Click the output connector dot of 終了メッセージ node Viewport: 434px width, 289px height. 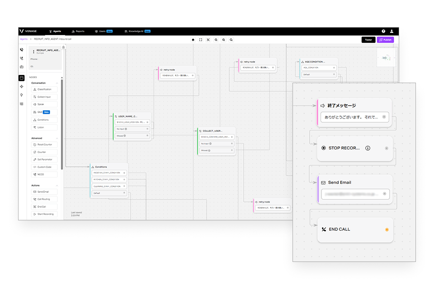click(384, 117)
